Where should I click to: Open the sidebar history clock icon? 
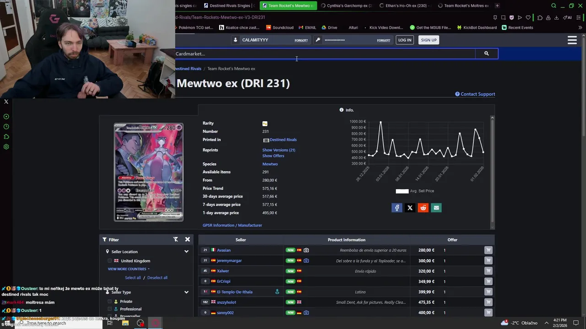coord(6,127)
